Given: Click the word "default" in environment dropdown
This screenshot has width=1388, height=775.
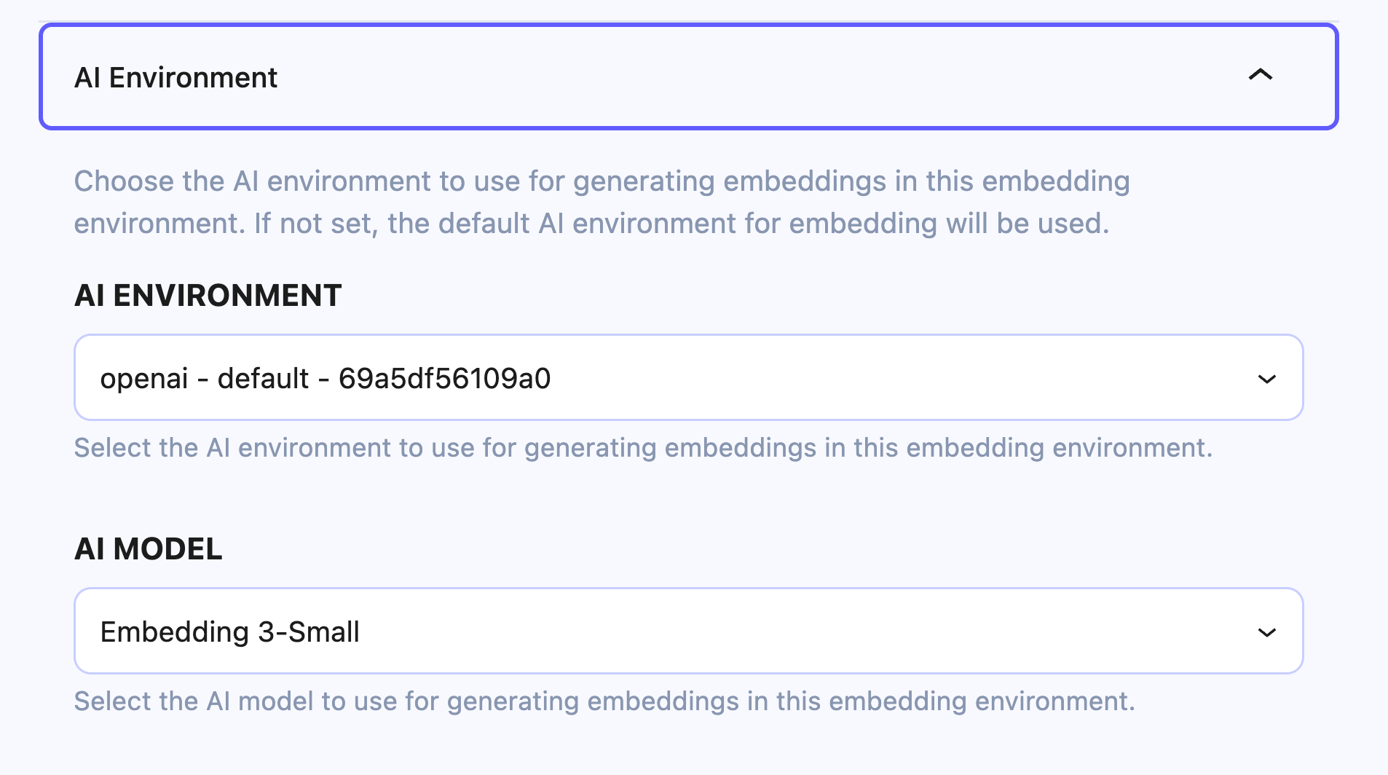Looking at the screenshot, I should tap(263, 379).
